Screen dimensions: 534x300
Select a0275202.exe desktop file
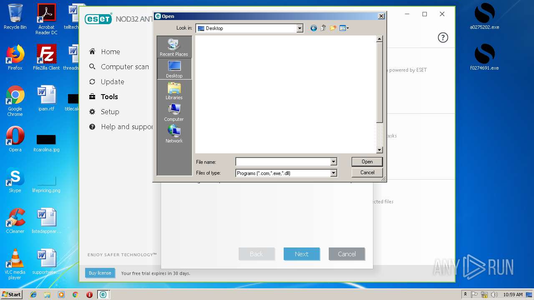[x=484, y=17]
